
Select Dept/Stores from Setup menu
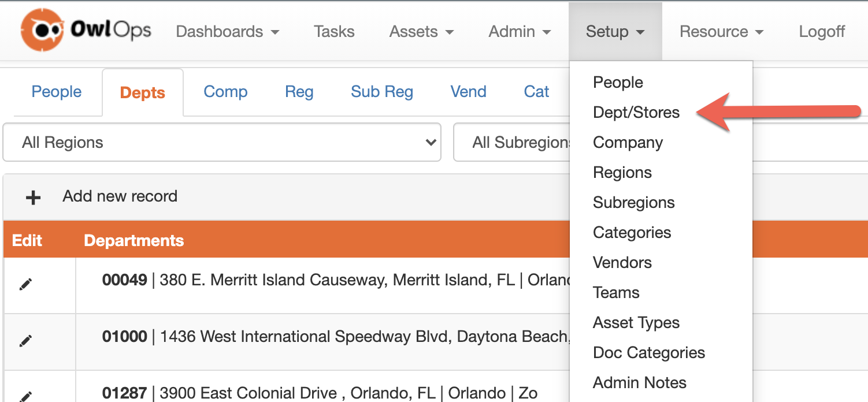636,113
